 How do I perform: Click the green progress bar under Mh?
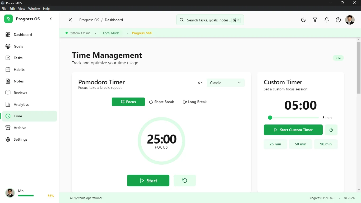[26, 196]
